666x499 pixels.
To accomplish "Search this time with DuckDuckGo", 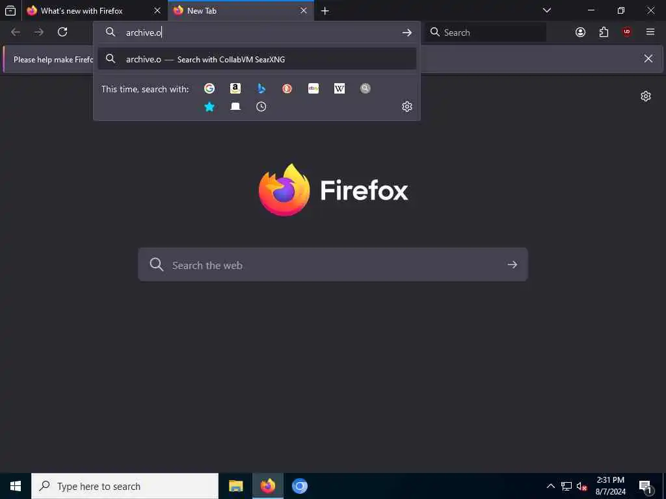I will [x=287, y=88].
